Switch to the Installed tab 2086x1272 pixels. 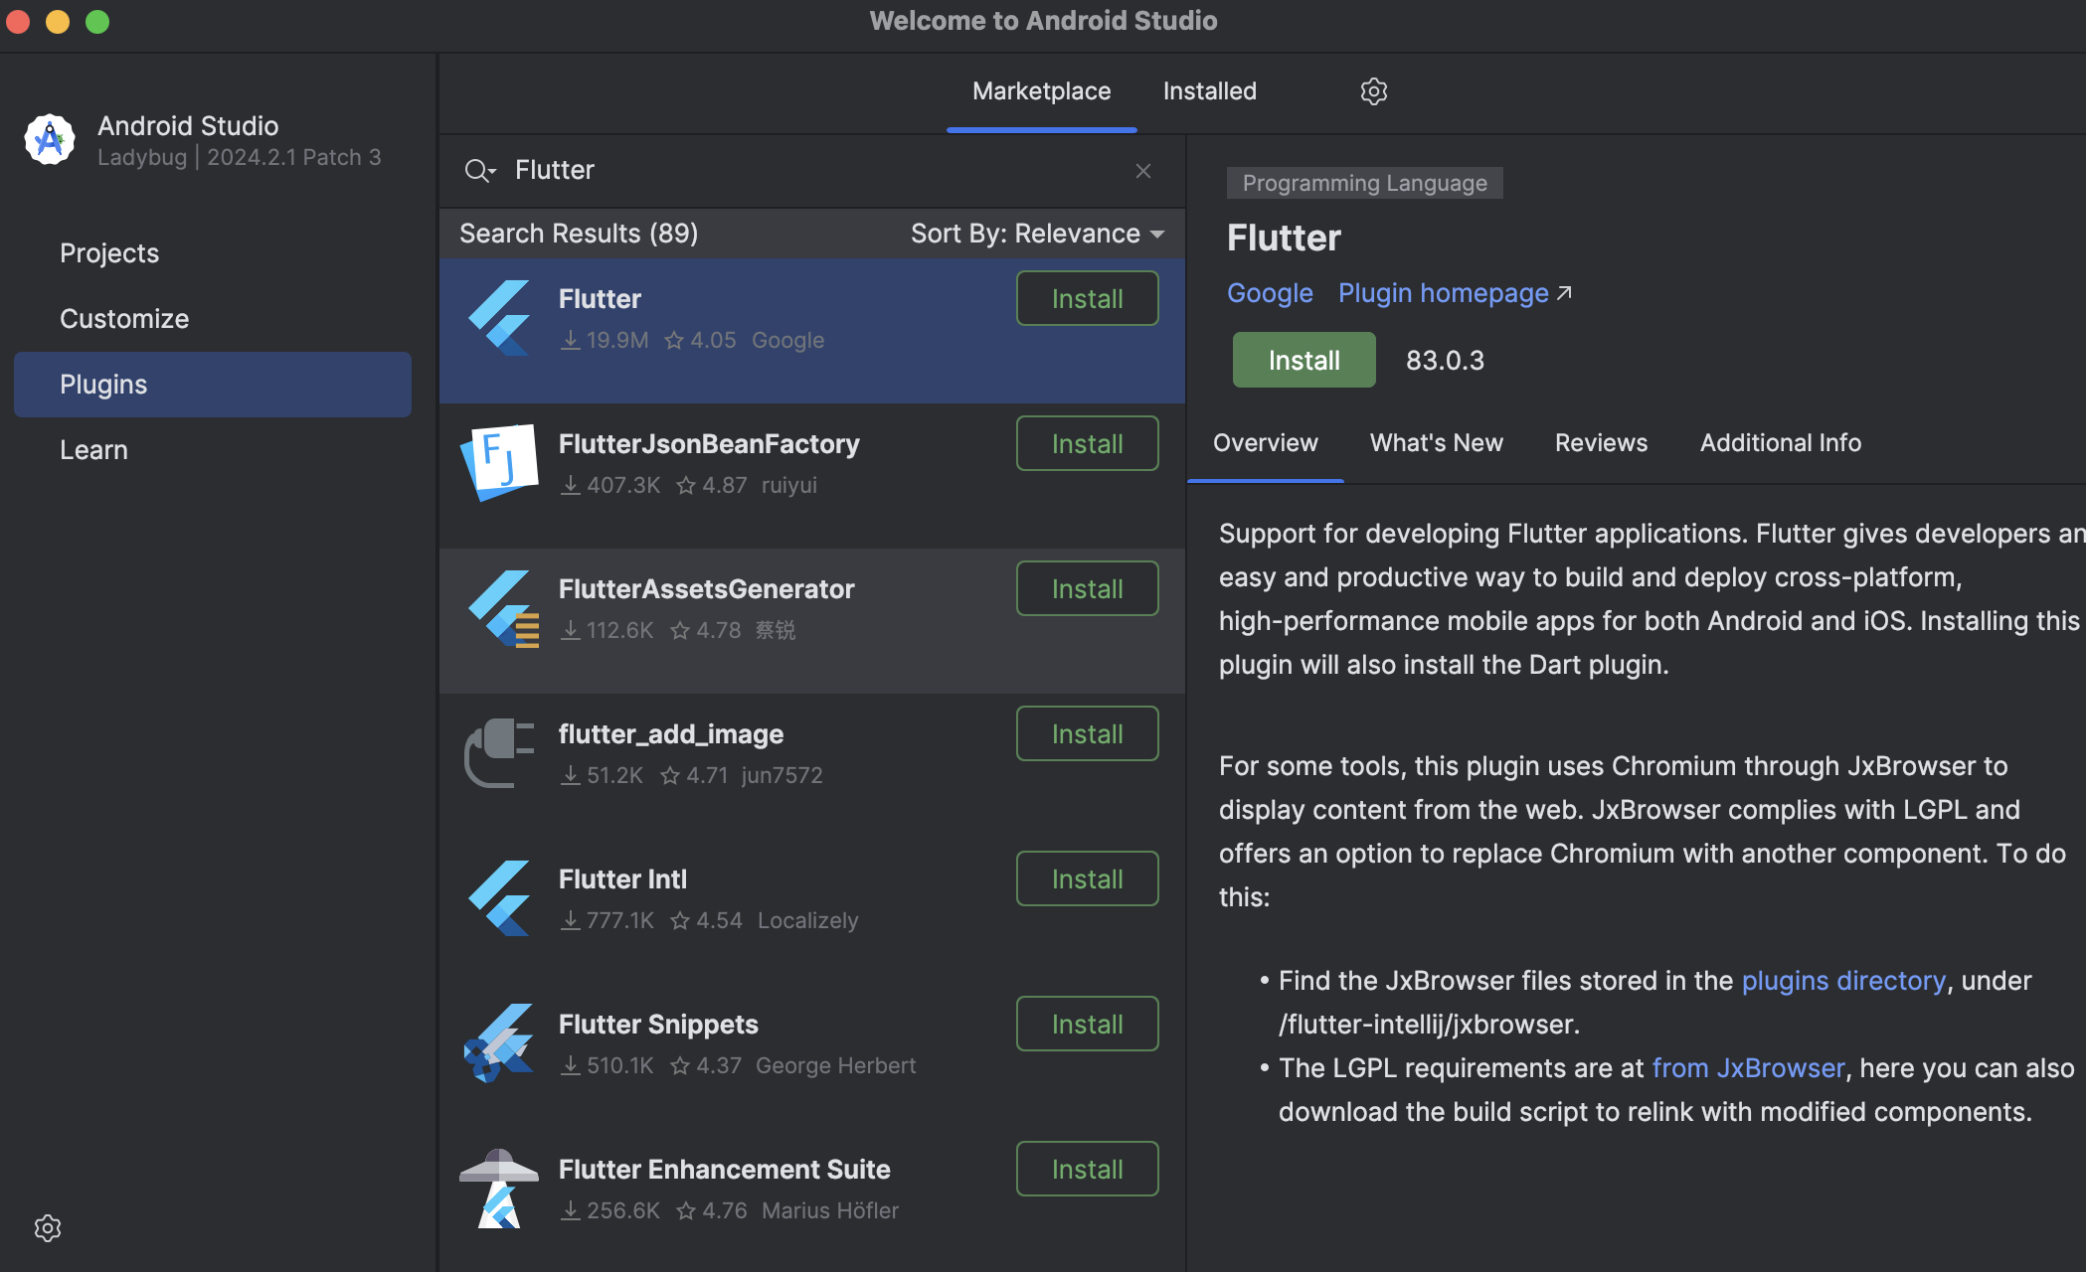pyautogui.click(x=1210, y=91)
